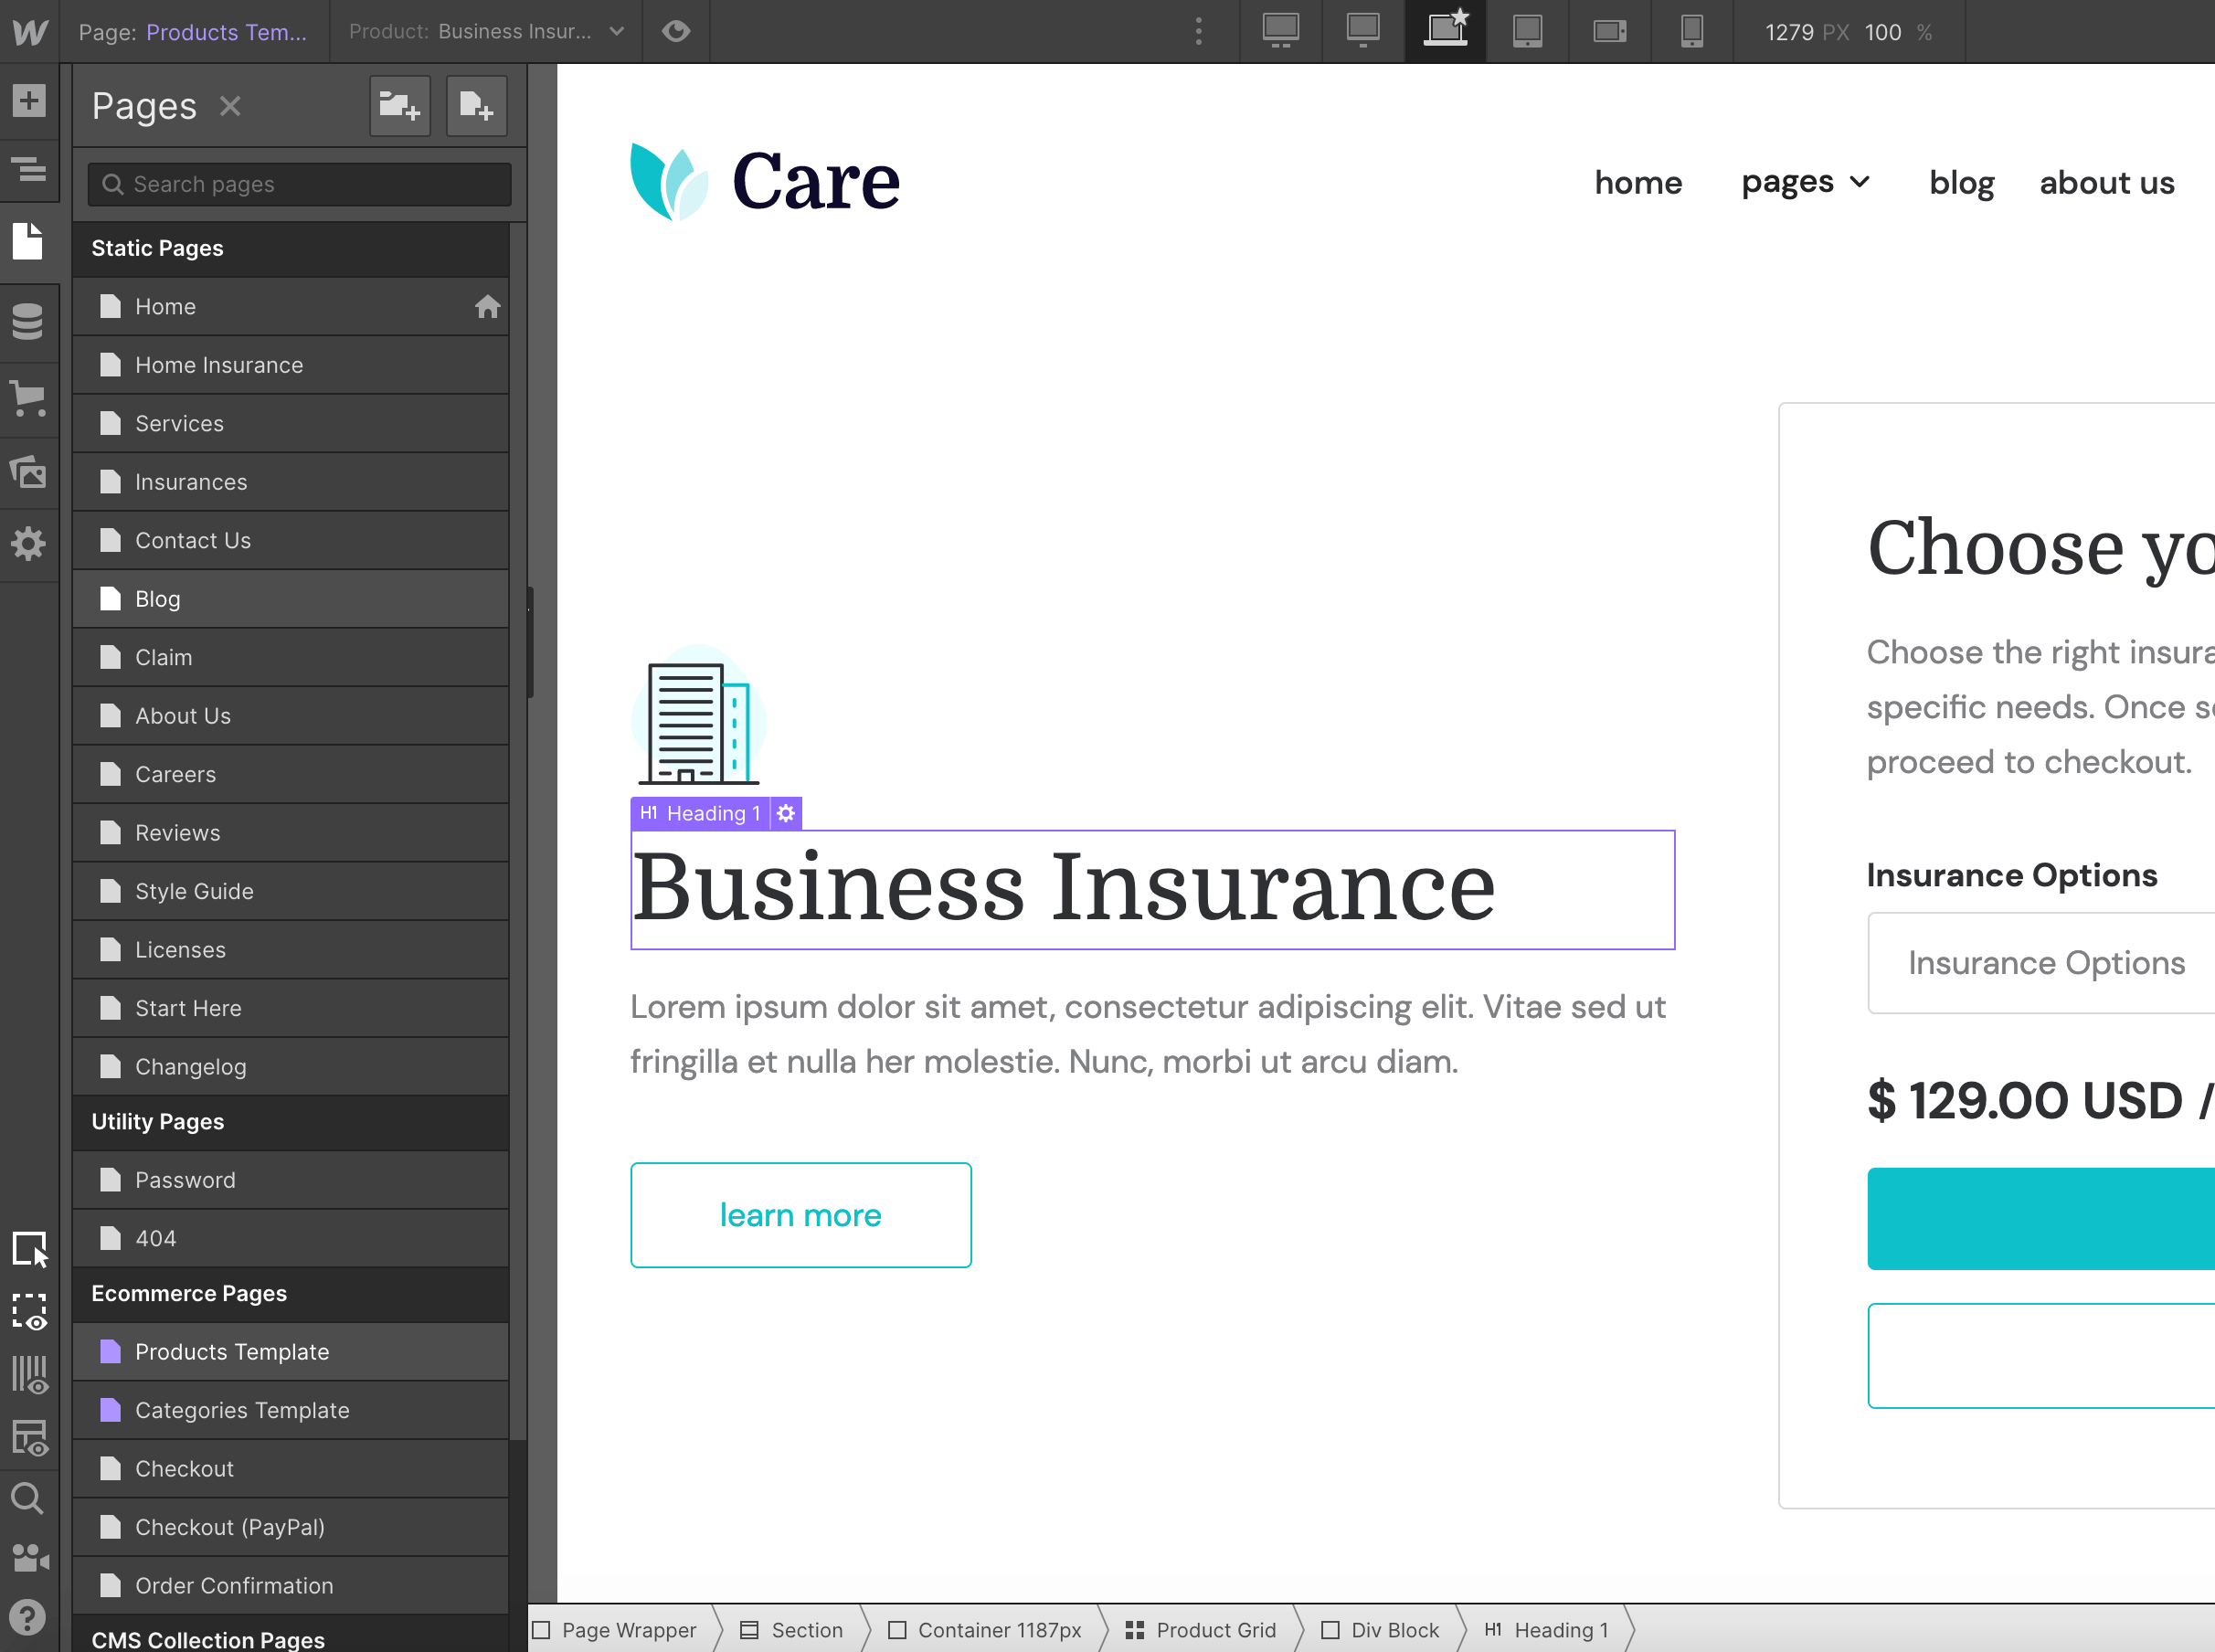Viewport: 2215px width, 1652px height.
Task: Open the CMS Collections panel
Action: [29, 320]
